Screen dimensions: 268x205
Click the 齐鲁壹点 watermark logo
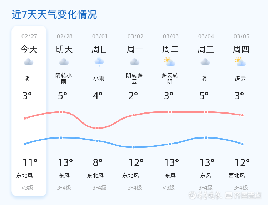[x=248, y=195]
